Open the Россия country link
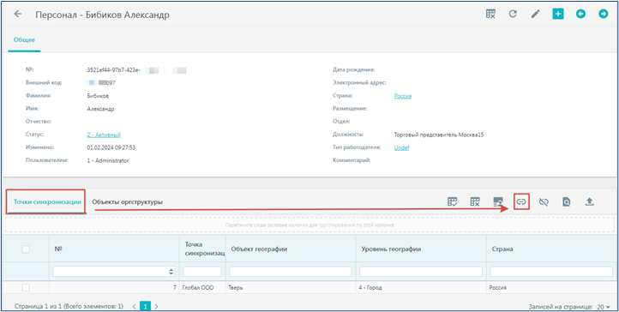The width and height of the screenshot is (619, 312). click(x=403, y=96)
